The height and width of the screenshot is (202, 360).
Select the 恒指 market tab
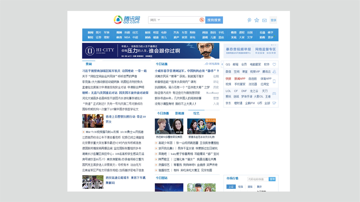pyautogui.click(x=241, y=187)
